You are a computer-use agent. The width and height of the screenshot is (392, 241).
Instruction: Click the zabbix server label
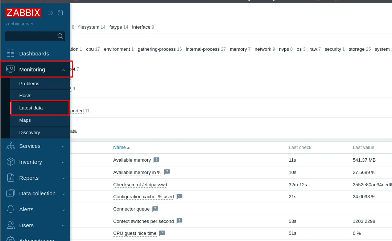(20, 24)
